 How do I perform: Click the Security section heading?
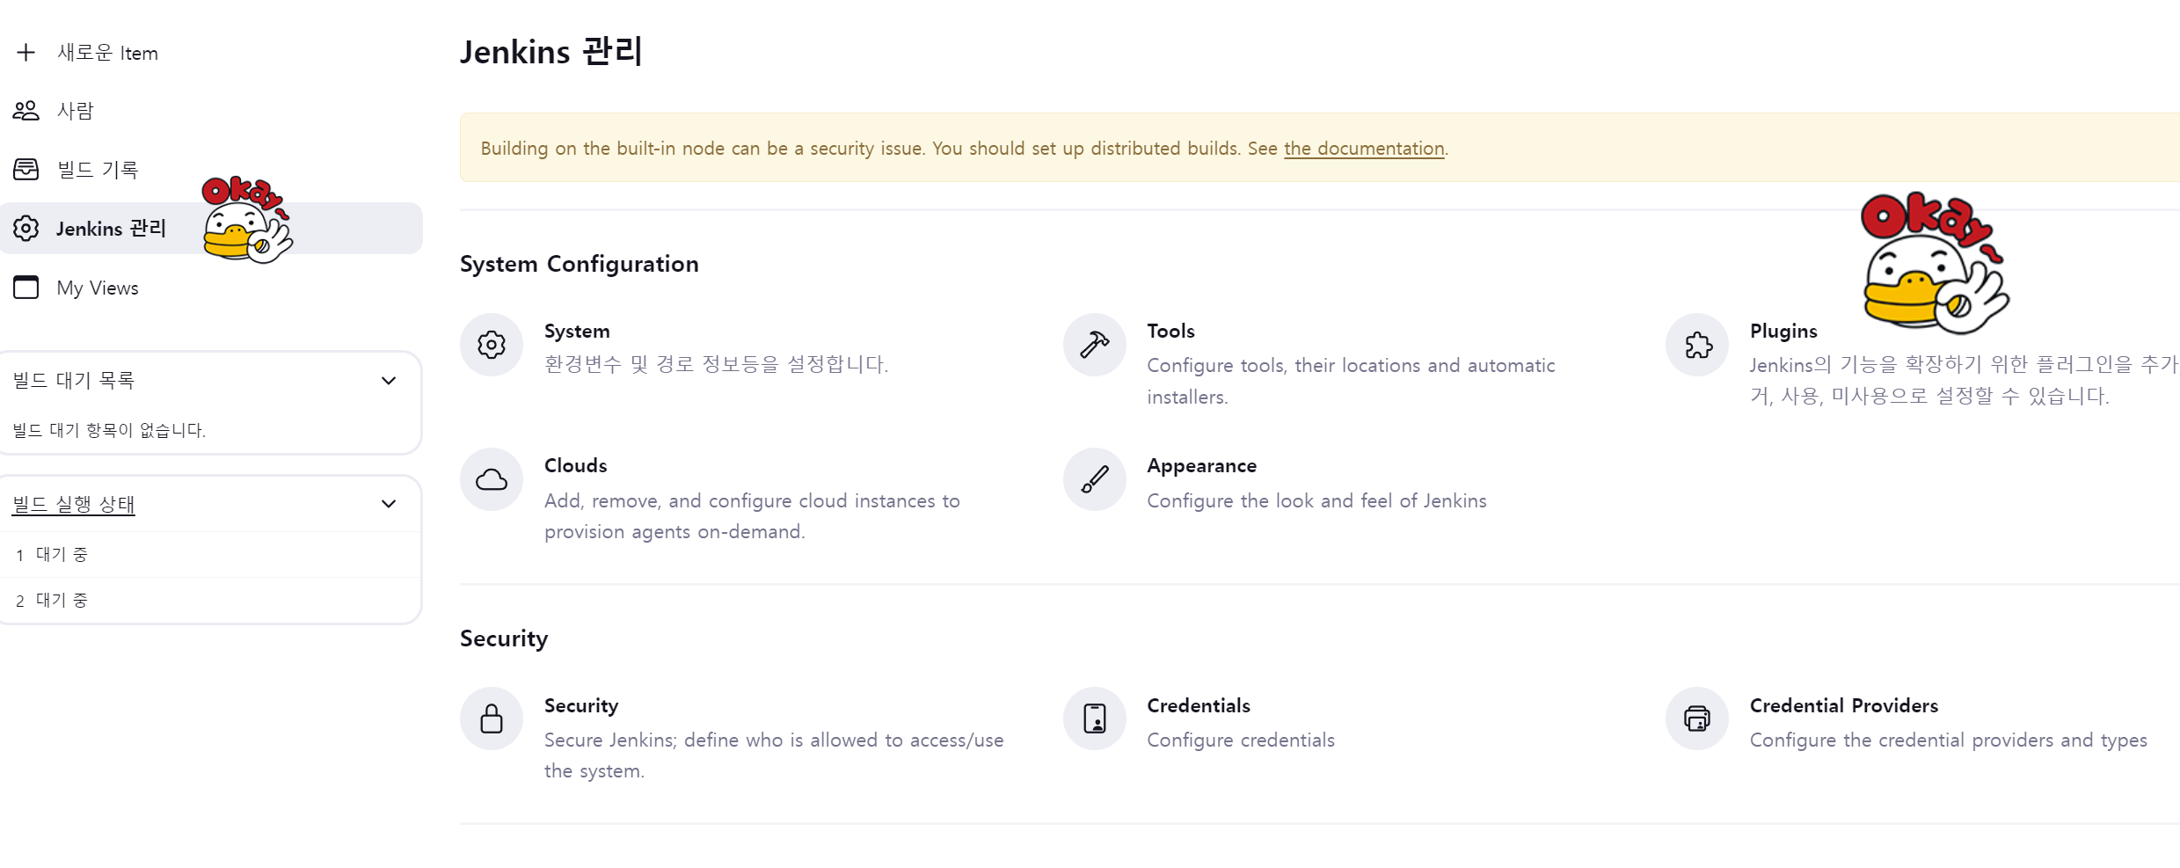tap(504, 638)
